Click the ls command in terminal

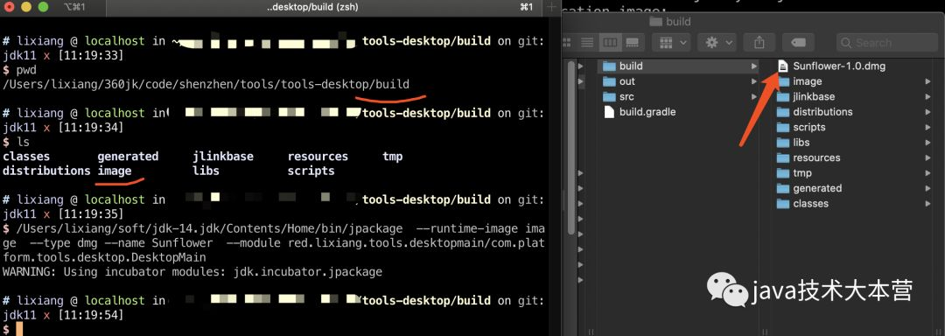pyautogui.click(x=23, y=142)
